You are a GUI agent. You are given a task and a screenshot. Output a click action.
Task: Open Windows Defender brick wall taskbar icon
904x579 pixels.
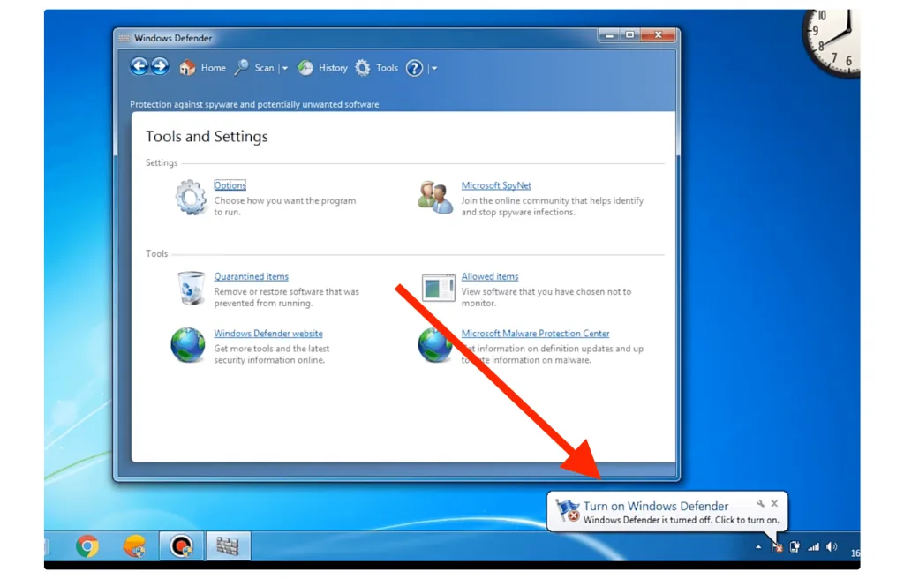pos(228,545)
